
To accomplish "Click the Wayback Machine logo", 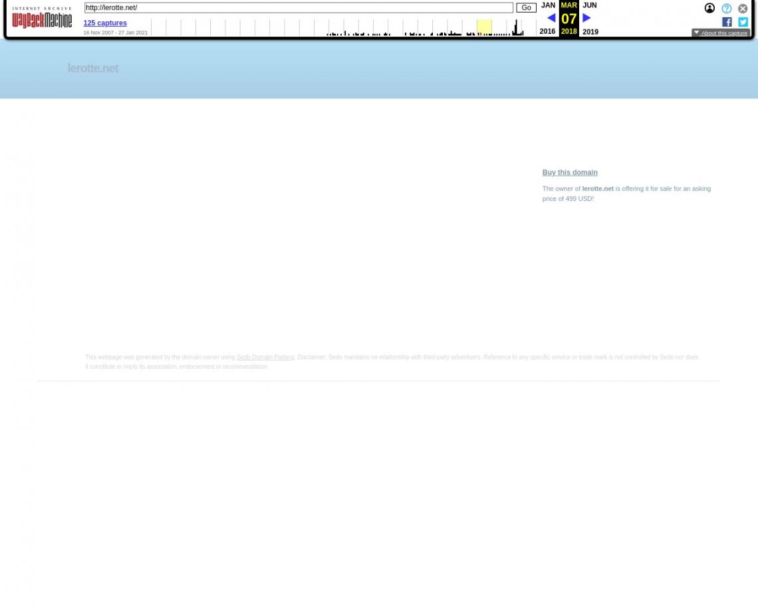I will click(42, 18).
